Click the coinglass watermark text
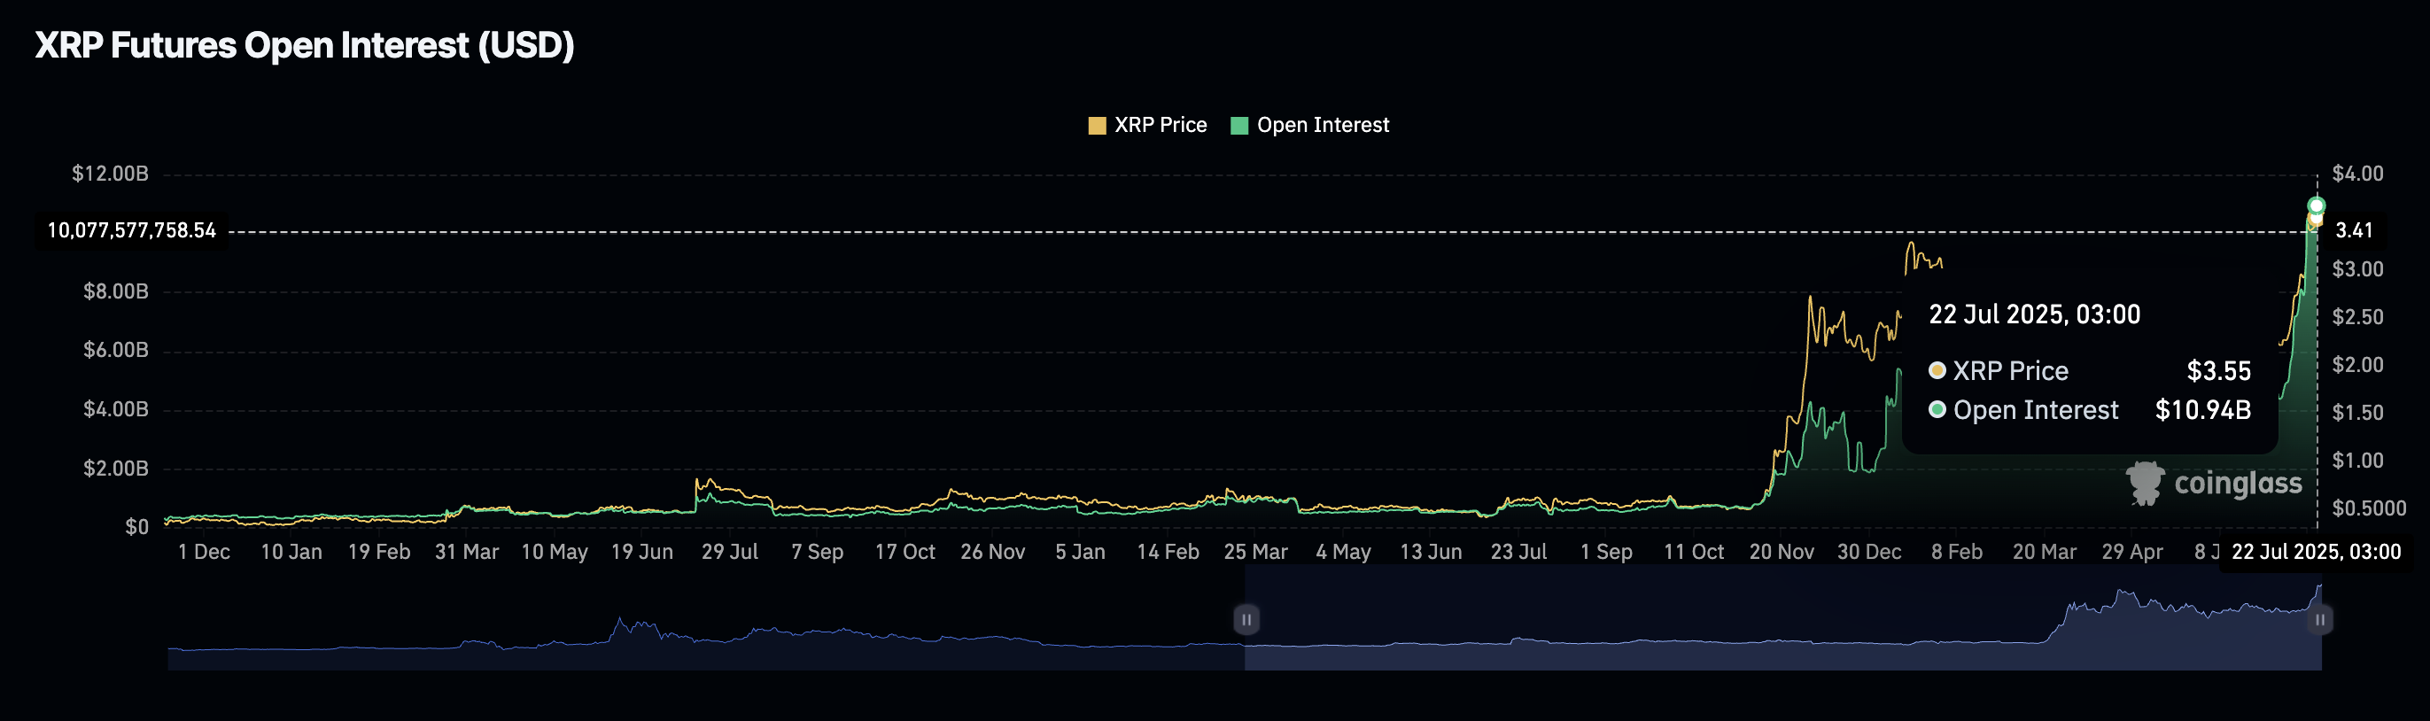The width and height of the screenshot is (2430, 721). [2238, 485]
